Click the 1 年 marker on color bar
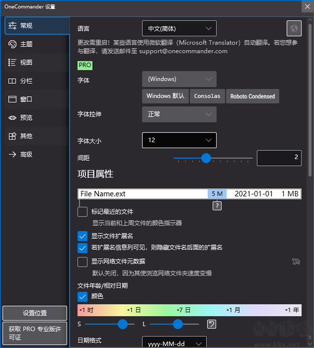Screen dimensions: 314x348 click(x=292, y=310)
